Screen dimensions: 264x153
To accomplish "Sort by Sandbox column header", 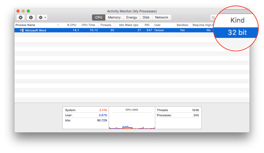I will coord(182,25).
